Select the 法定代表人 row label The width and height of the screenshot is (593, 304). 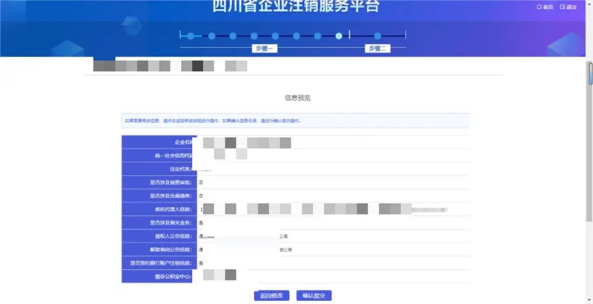coord(159,169)
